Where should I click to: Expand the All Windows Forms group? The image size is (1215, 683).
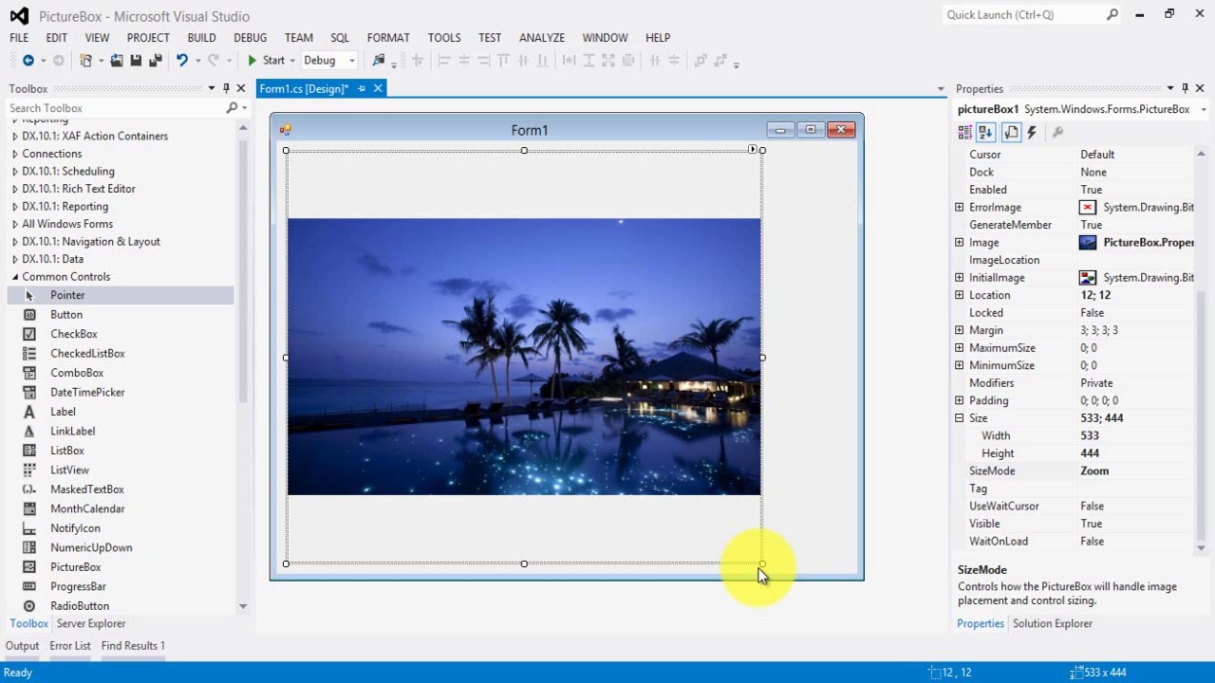(x=15, y=224)
